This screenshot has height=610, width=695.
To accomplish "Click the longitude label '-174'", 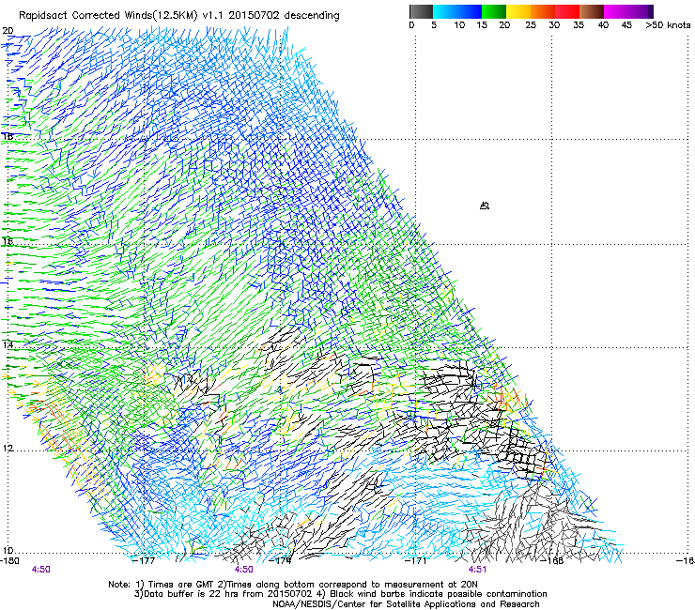I will click(x=281, y=560).
